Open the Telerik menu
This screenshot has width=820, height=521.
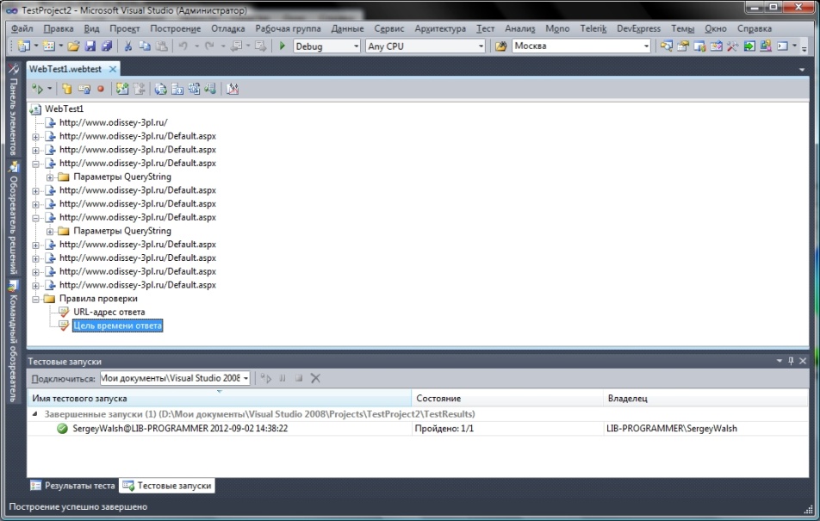[593, 28]
